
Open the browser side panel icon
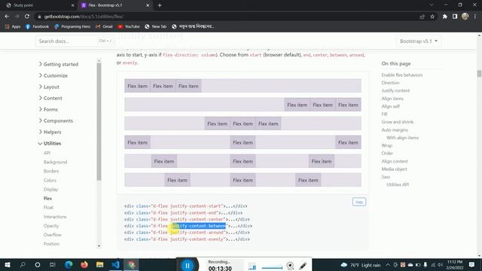455,17
